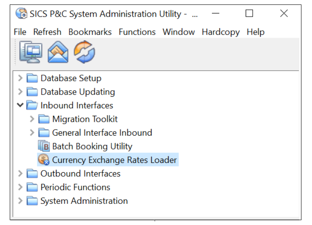312x225 pixels.
Task: Expand the Database Setup folder
Action: tap(20, 78)
